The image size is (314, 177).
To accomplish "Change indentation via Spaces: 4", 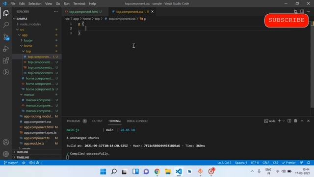I will pos(241,163).
